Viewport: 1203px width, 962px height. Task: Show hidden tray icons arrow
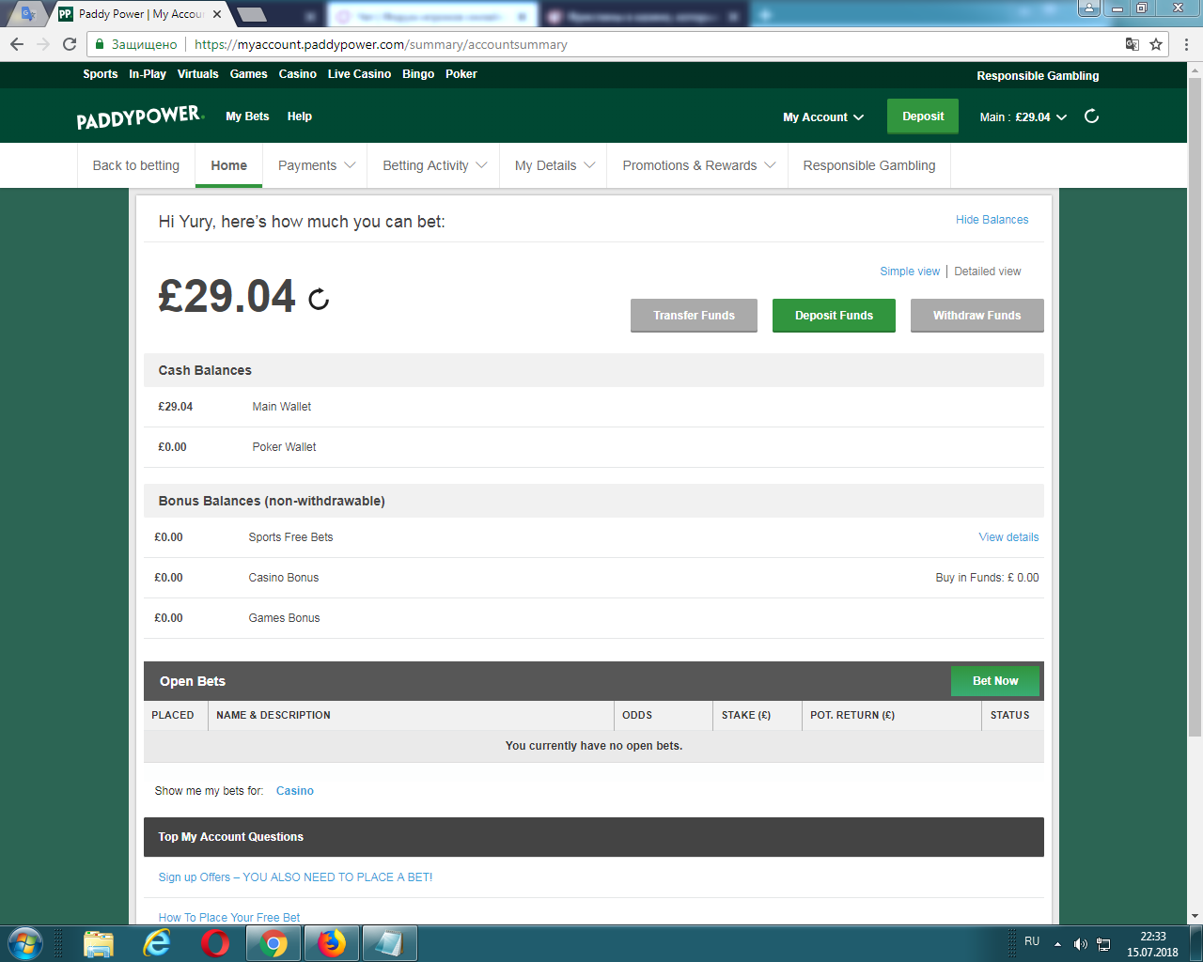1057,944
